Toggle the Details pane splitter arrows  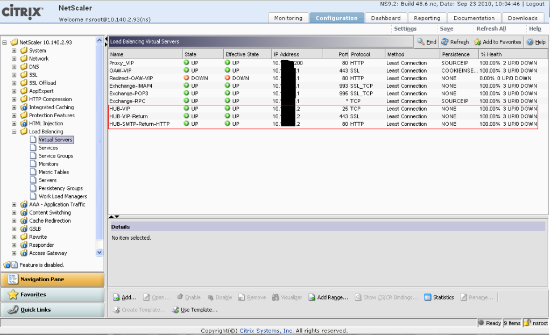click(114, 217)
